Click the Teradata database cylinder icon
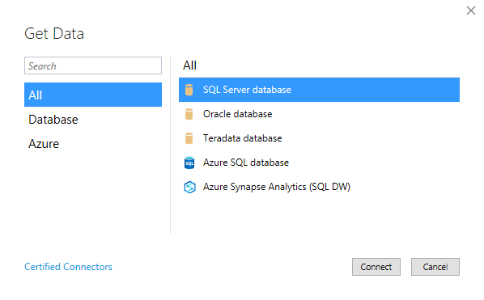This screenshot has width=484, height=300. pos(189,138)
